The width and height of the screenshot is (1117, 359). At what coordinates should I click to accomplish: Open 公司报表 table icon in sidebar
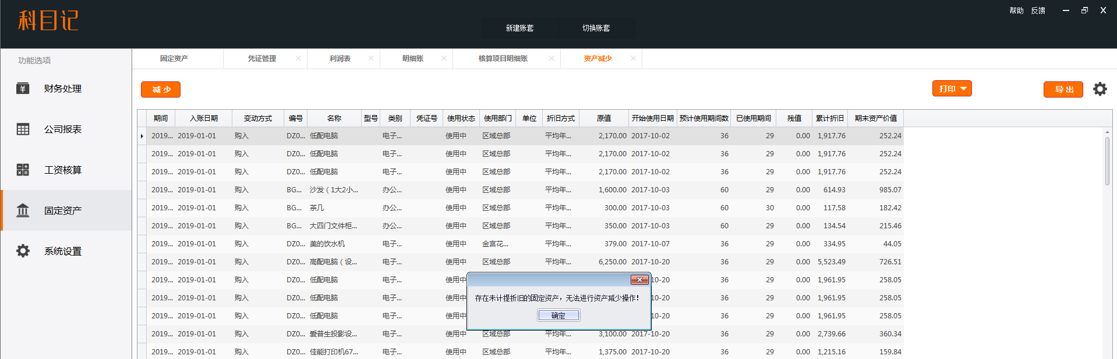tap(23, 129)
